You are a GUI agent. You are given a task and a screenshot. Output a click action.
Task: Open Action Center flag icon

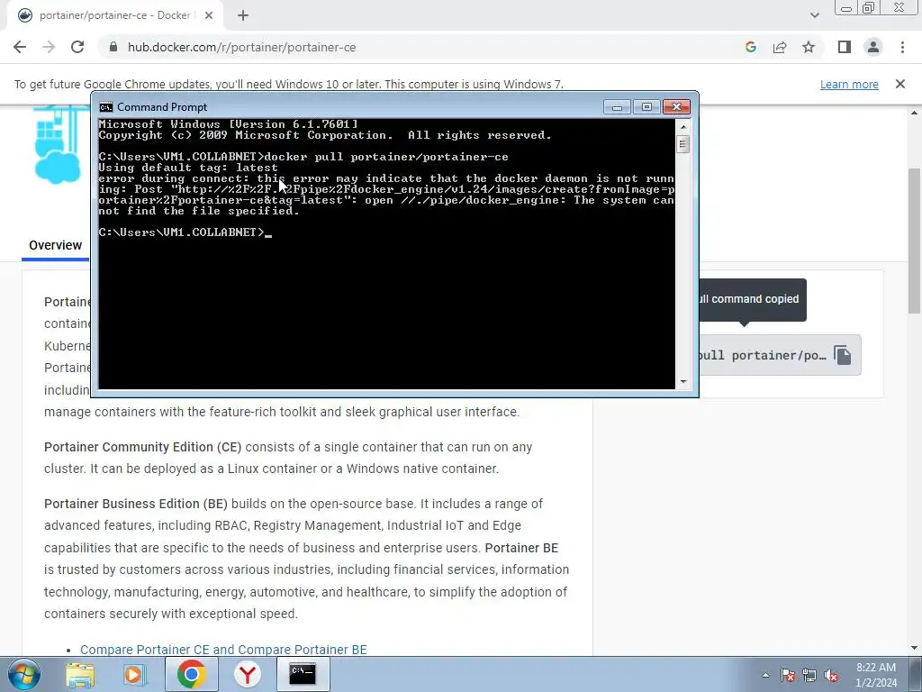click(788, 675)
